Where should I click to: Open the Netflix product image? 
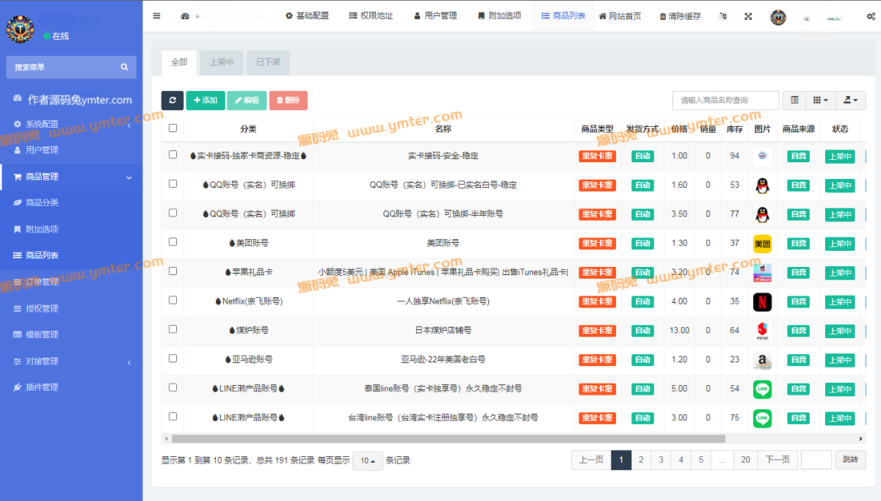pos(762,301)
